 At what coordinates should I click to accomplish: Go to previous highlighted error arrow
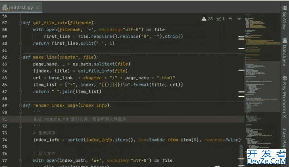(230, 18)
